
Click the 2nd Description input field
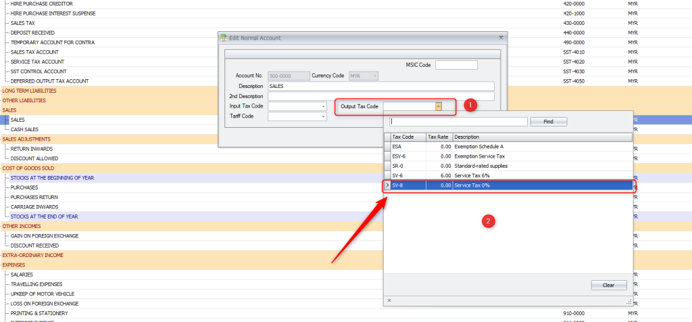point(380,96)
